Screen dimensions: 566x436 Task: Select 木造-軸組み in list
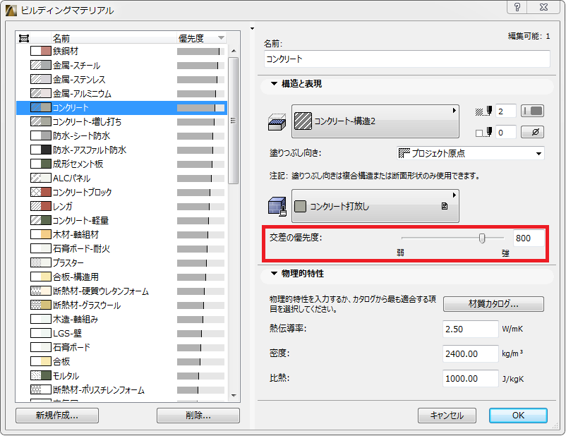tap(121, 319)
